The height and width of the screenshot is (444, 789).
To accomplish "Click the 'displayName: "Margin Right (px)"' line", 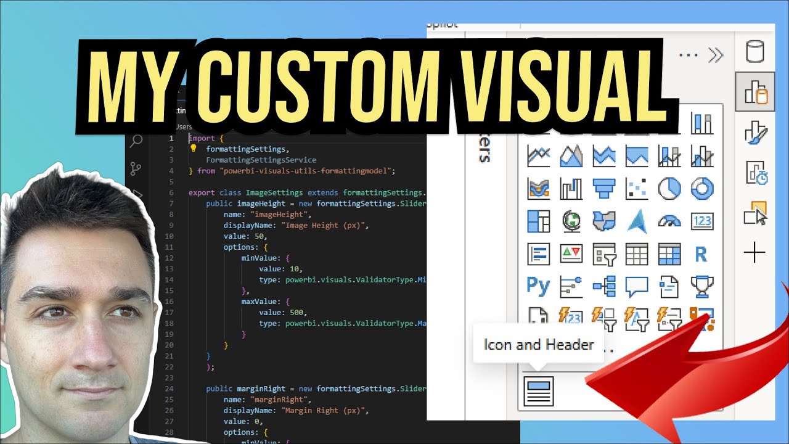I will [296, 411].
